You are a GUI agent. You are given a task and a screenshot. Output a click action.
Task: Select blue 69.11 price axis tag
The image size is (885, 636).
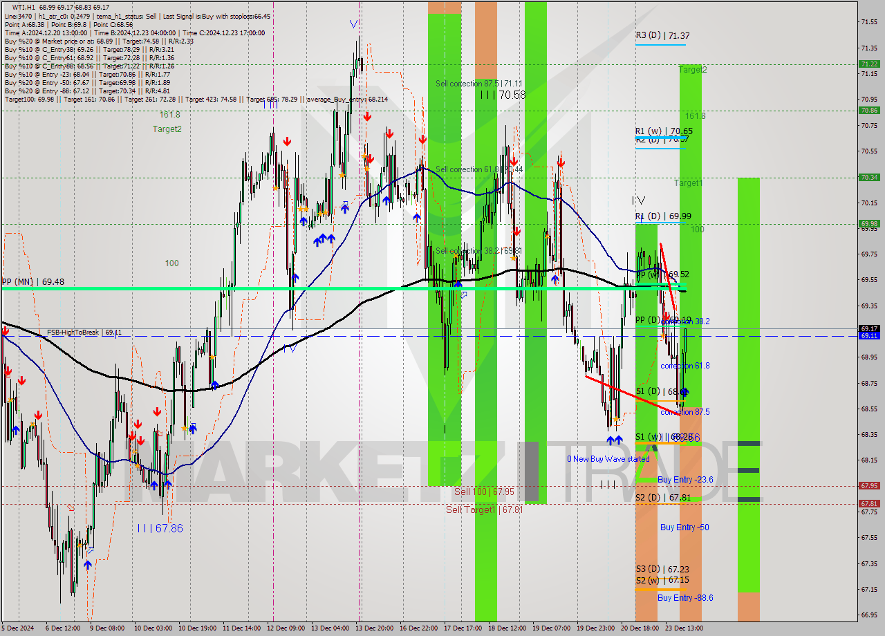[869, 335]
